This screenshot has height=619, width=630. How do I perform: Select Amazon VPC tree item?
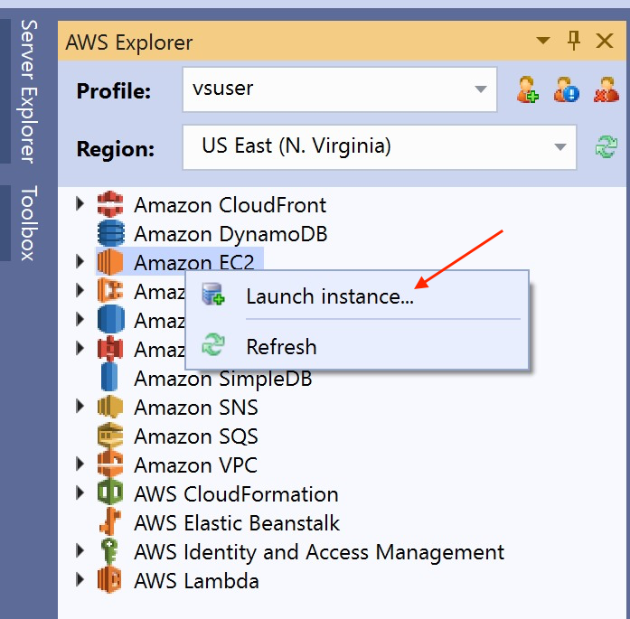(x=195, y=465)
